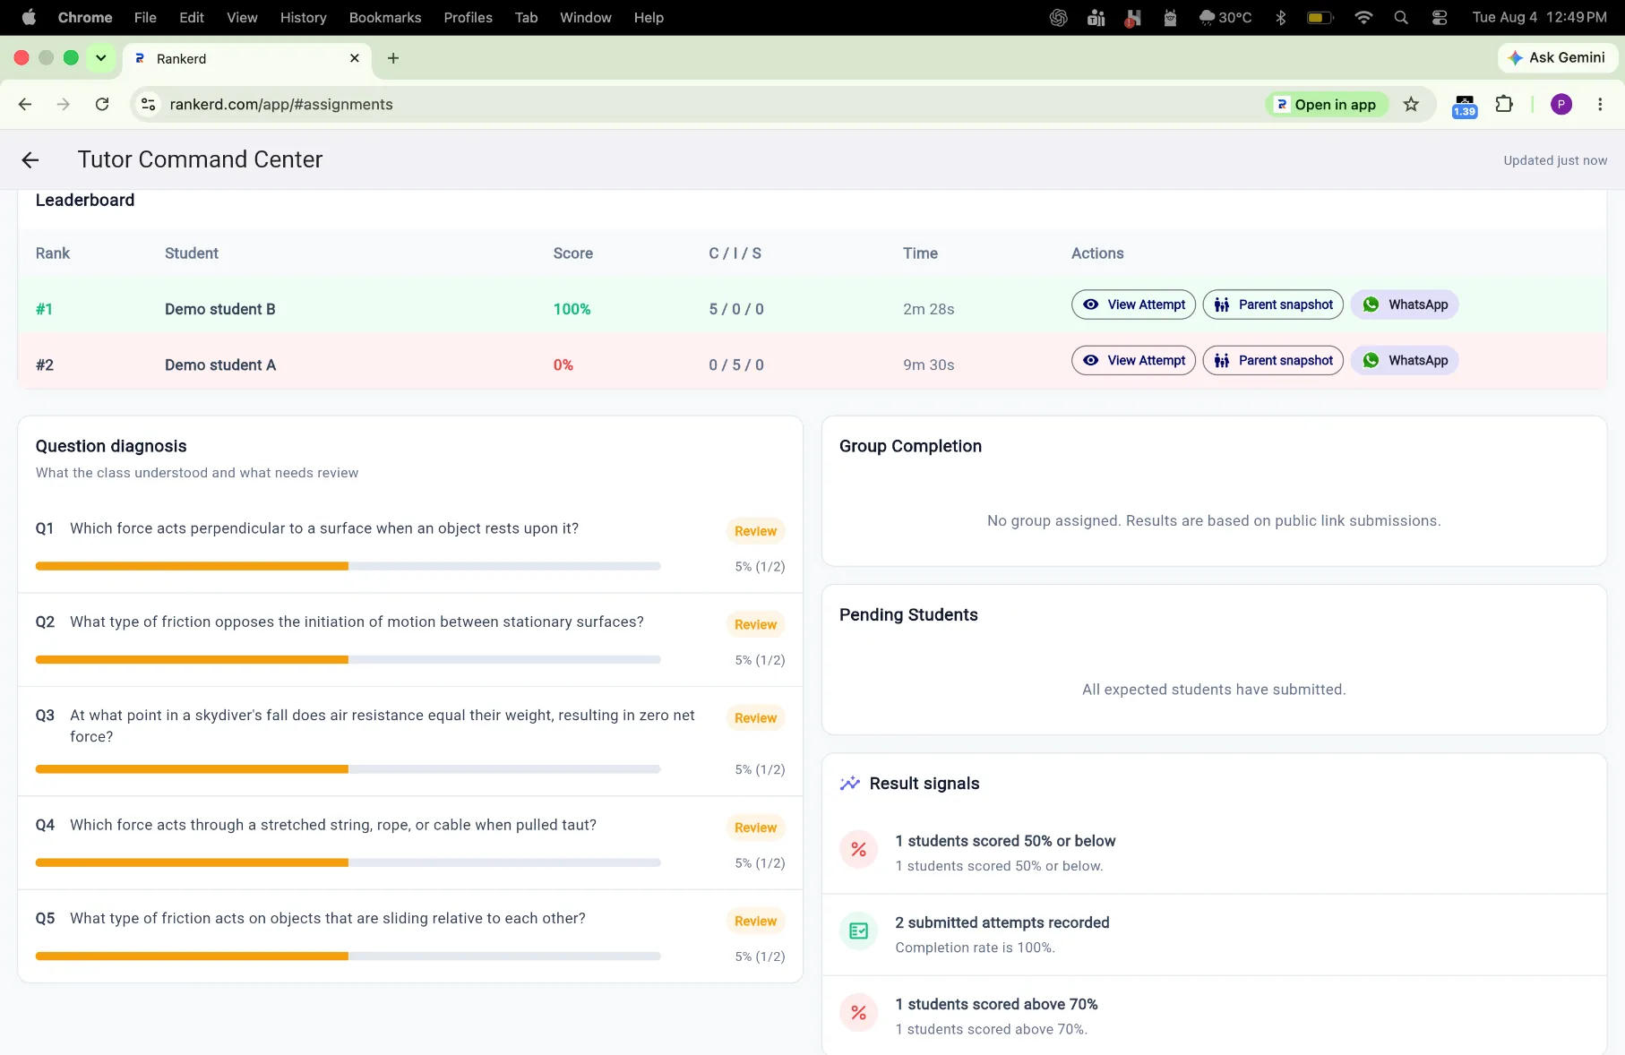Screen dimensions: 1625x1055
Task: View Attempt for Demo student A
Action: point(1133,360)
